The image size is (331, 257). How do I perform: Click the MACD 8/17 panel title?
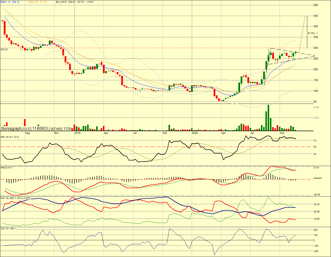pos(7,167)
